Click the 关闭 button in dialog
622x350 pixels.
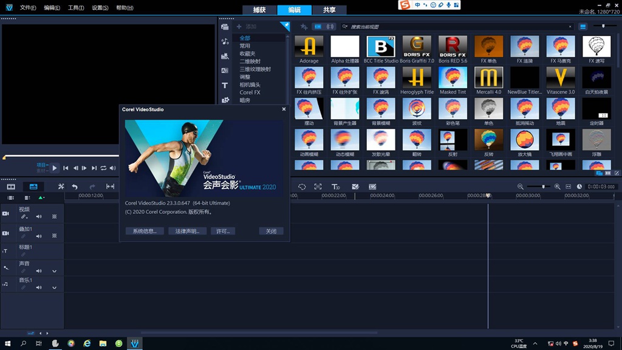pos(271,231)
